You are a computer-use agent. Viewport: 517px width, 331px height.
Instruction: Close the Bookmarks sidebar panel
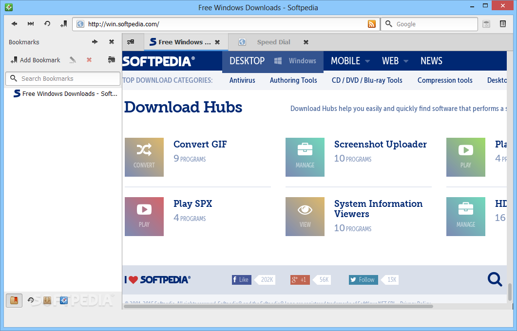(112, 42)
